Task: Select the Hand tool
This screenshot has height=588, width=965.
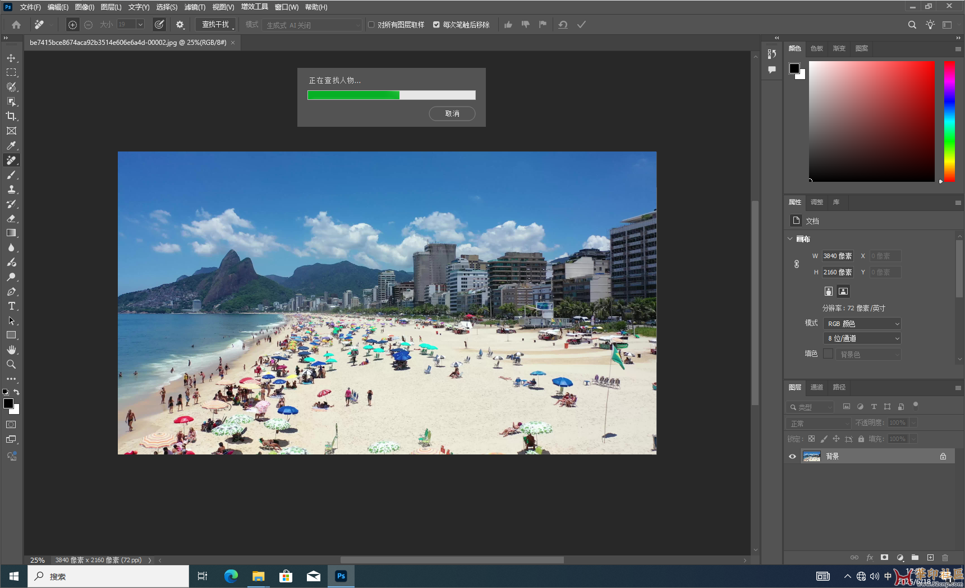Action: pos(11,350)
